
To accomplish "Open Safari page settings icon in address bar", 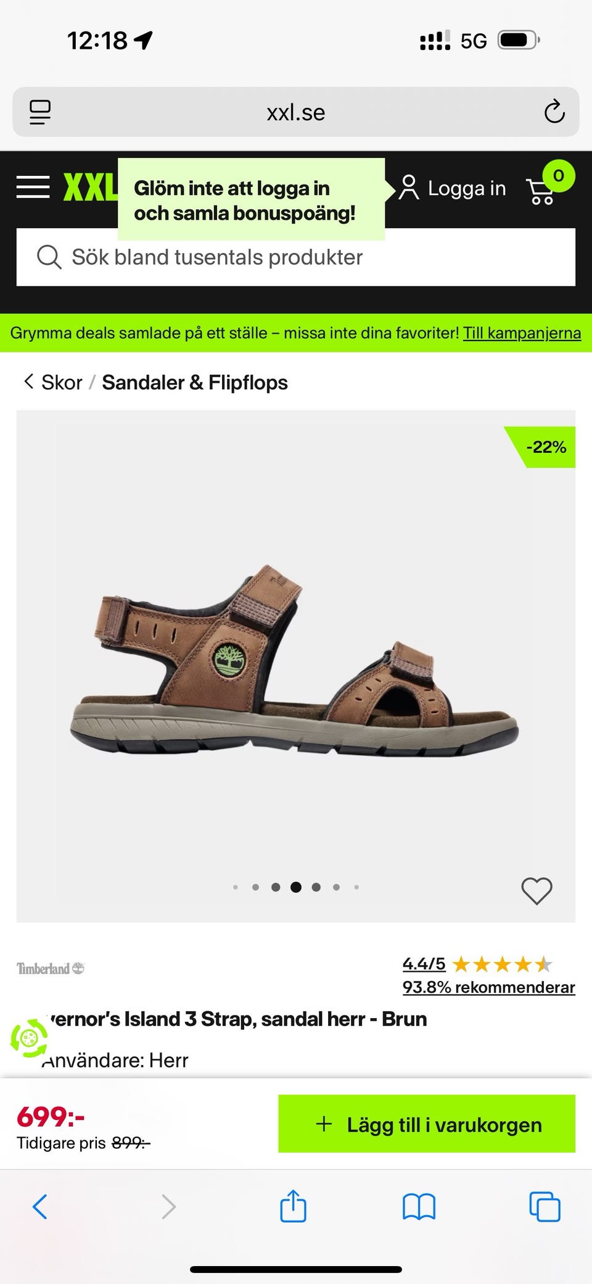I will coord(40,112).
